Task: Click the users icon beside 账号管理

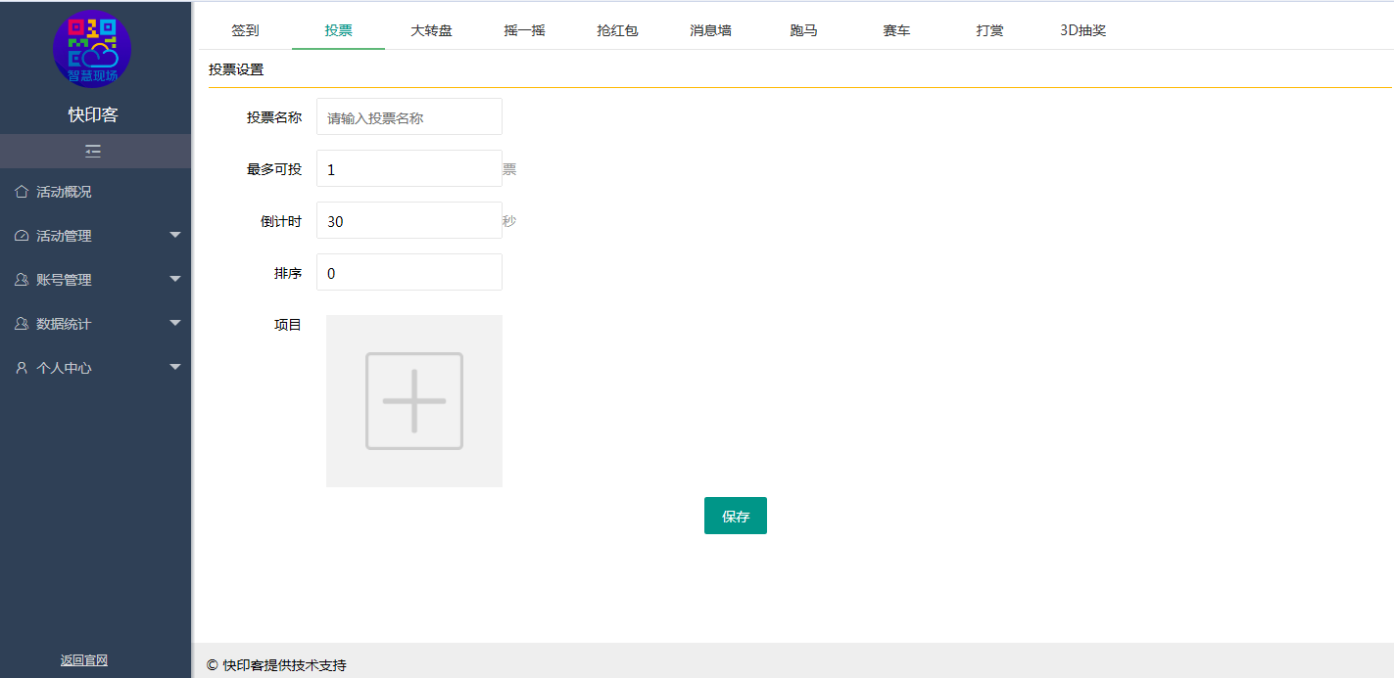Action: 22,280
